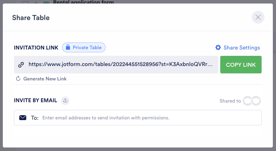Screen dimensions: 276x151
Task: Tick the checkbox behind the dialog
Action: tap(25, 3)
